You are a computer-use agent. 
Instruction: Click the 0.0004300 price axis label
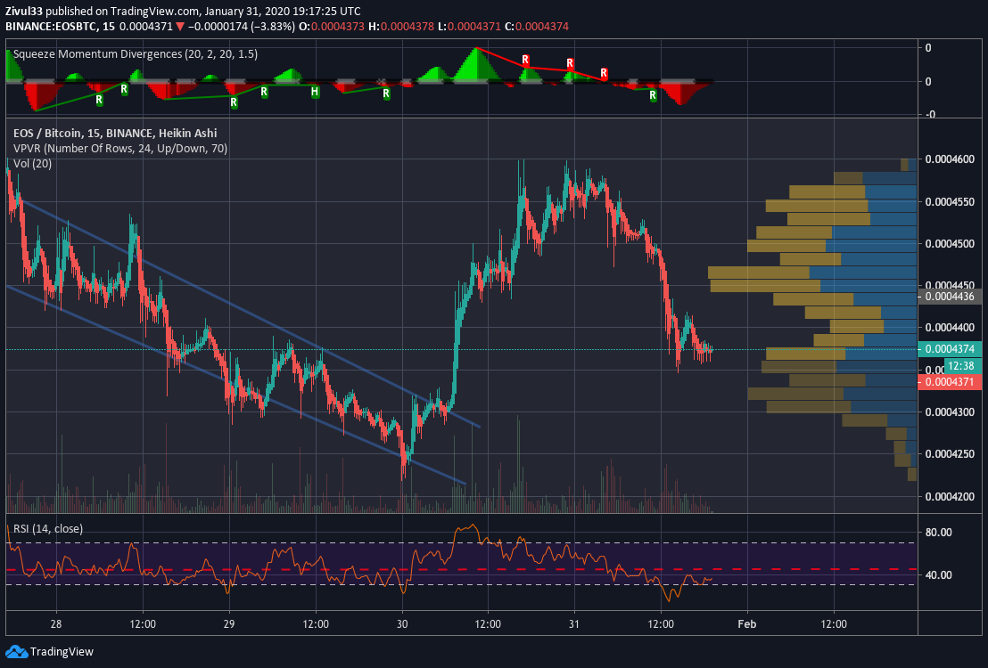(x=950, y=411)
